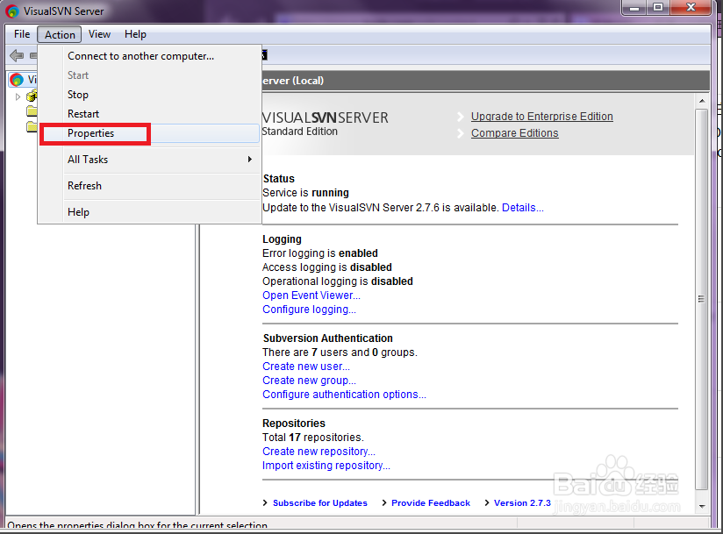Click the All Tasks submenu arrow
723x534 pixels.
coord(249,159)
